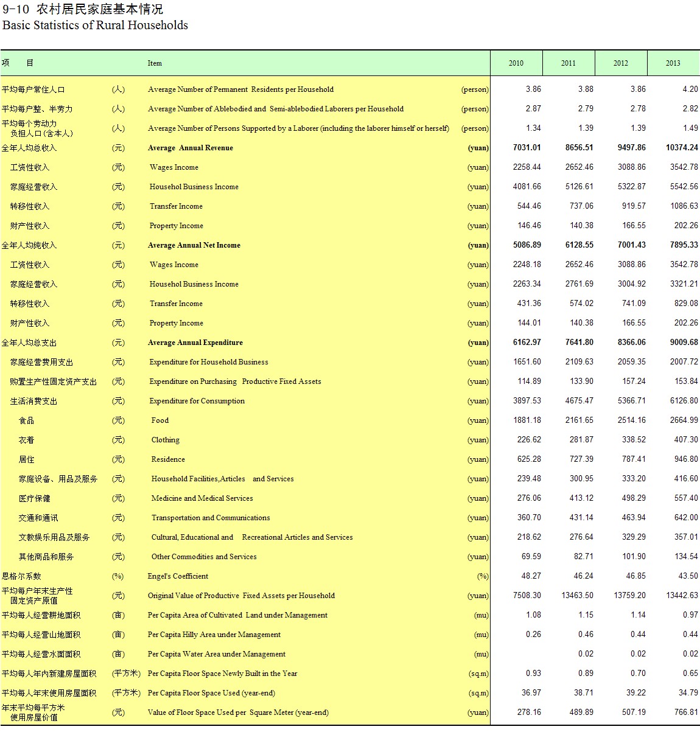The height and width of the screenshot is (735, 700).
Task: Select 'Expenditure on Purchasing Productive Fixed Assets'
Action: tap(235, 381)
